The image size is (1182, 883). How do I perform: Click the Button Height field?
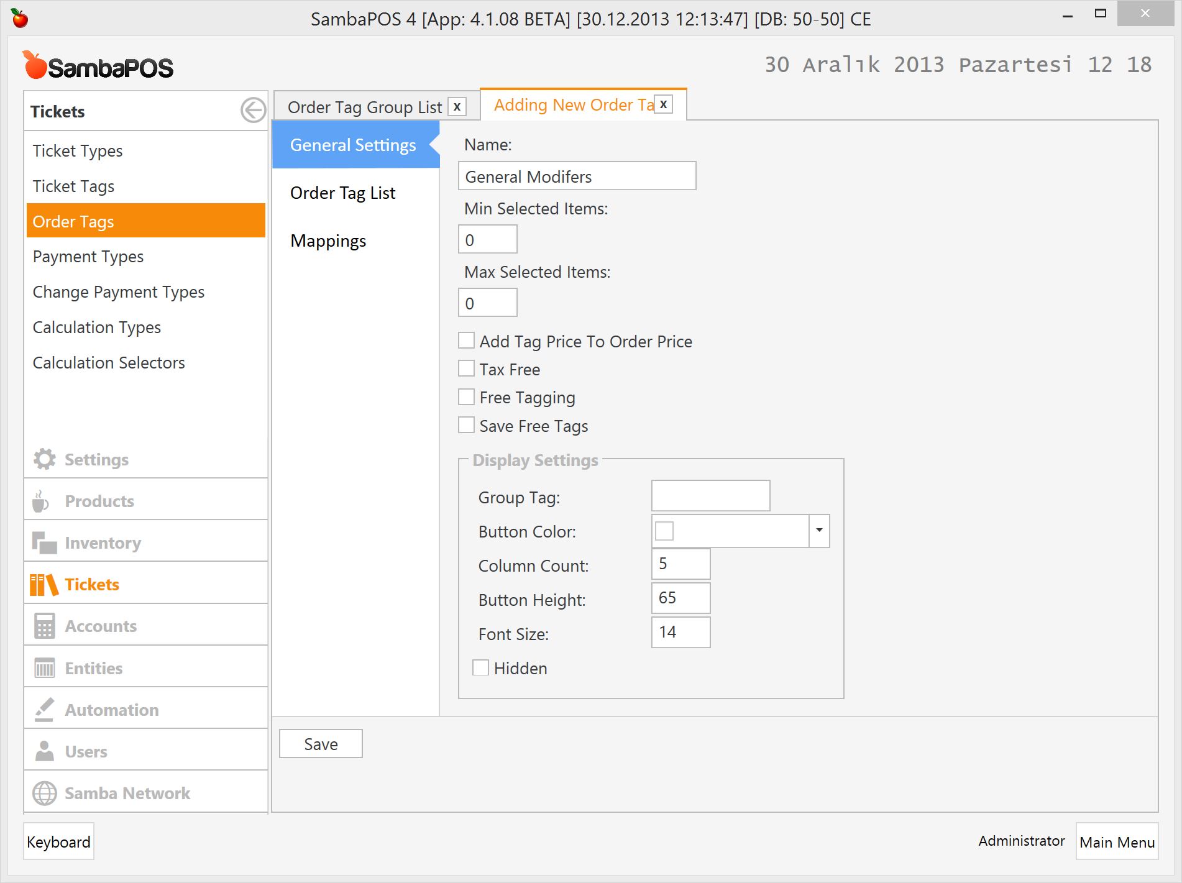pyautogui.click(x=681, y=598)
